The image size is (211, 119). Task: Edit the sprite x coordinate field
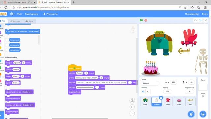[173, 82]
